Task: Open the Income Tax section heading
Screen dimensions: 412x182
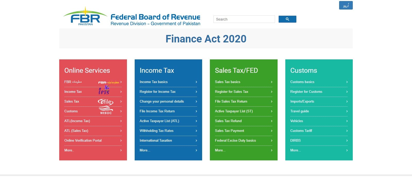Action: (157, 70)
